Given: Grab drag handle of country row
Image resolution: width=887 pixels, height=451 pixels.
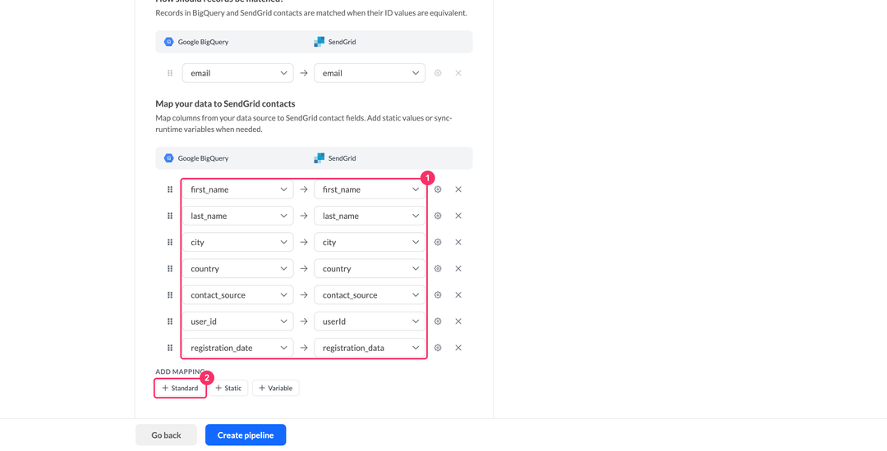Looking at the screenshot, I should [170, 269].
